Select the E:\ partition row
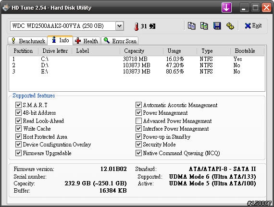This screenshot has width=274, height=207. pyautogui.click(x=137, y=72)
